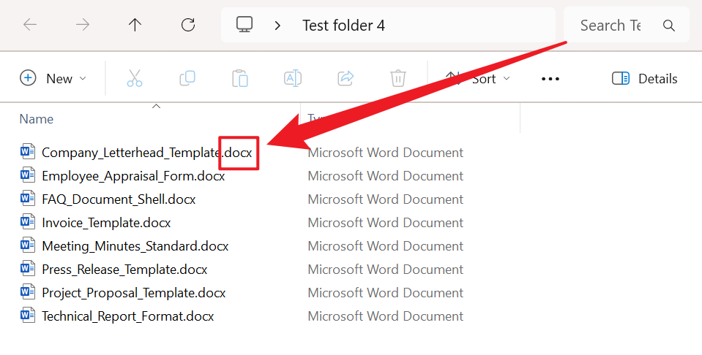Screen dimensions: 702x355
Task: Select the Employee_Appraisal_Form.docx file
Action: coord(133,176)
